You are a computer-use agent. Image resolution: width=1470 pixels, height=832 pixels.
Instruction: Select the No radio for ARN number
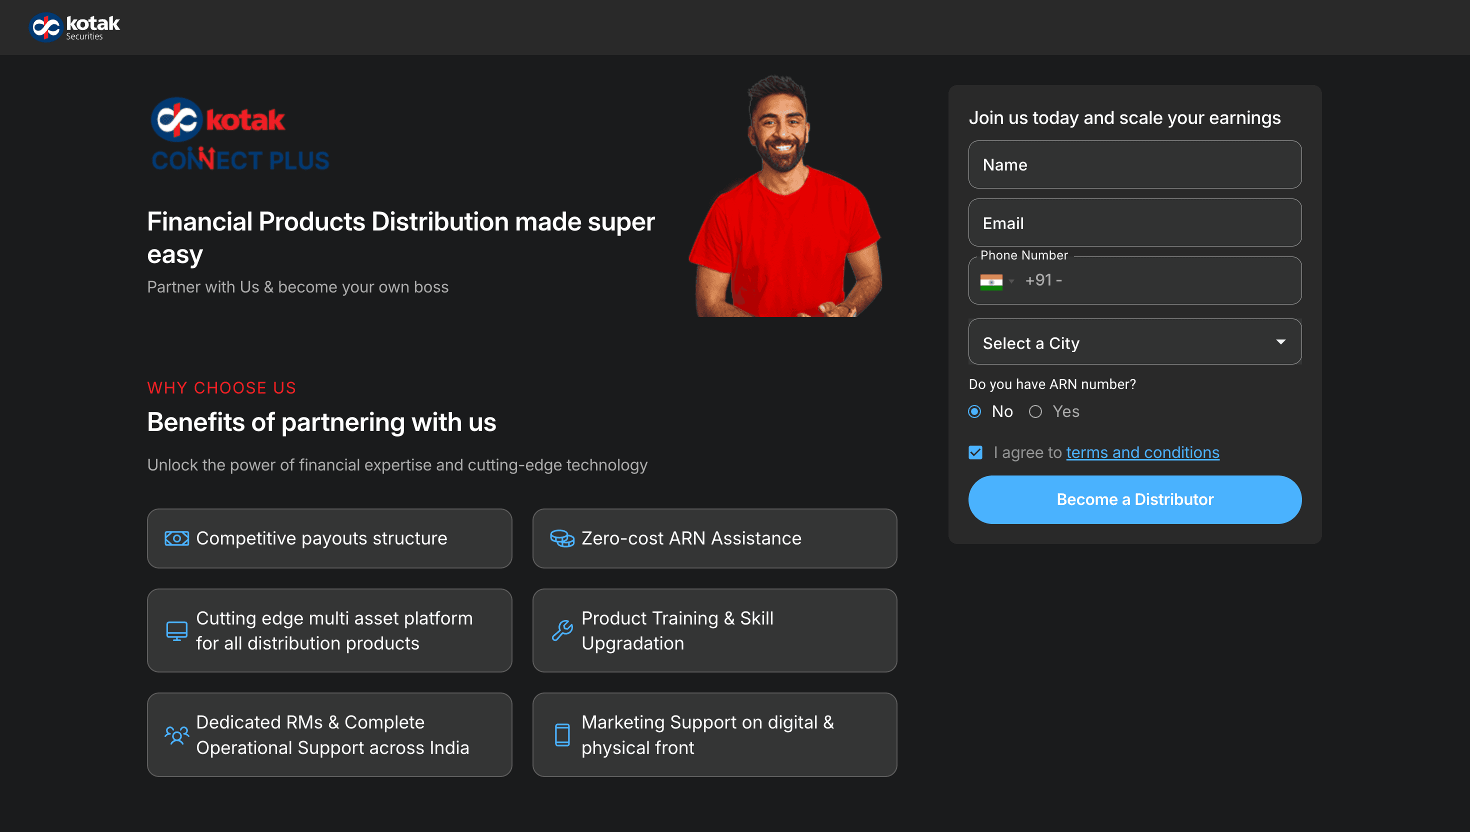coord(974,411)
